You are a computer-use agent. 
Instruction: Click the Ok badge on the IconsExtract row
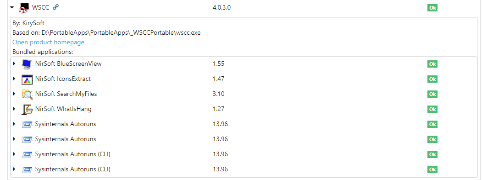432,79
